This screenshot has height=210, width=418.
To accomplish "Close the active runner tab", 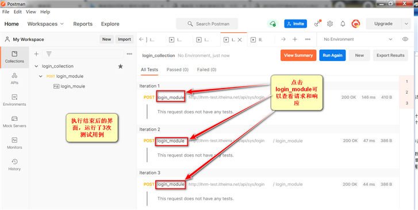I will pyautogui.click(x=240, y=40).
